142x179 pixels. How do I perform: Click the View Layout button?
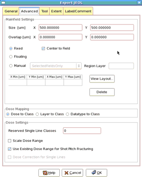click(102, 79)
